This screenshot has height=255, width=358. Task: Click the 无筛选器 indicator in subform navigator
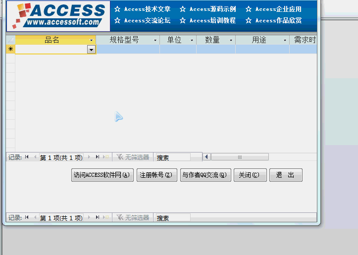click(x=133, y=157)
